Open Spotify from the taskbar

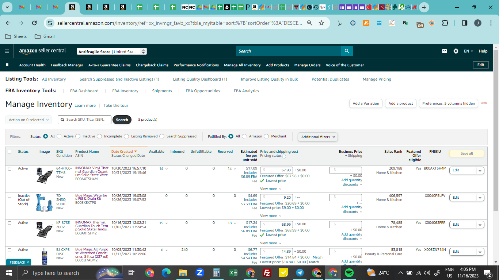coord(349,273)
